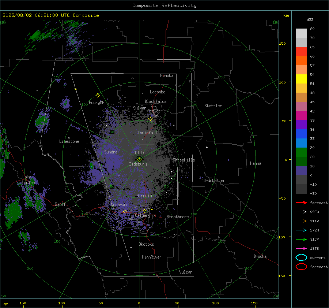Click the 2025/08/02 06:21:00 UTC timestamp
The image size is (329, 308).
36,15
